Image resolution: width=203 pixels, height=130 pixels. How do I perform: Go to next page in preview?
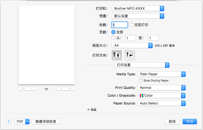pos(61,89)
